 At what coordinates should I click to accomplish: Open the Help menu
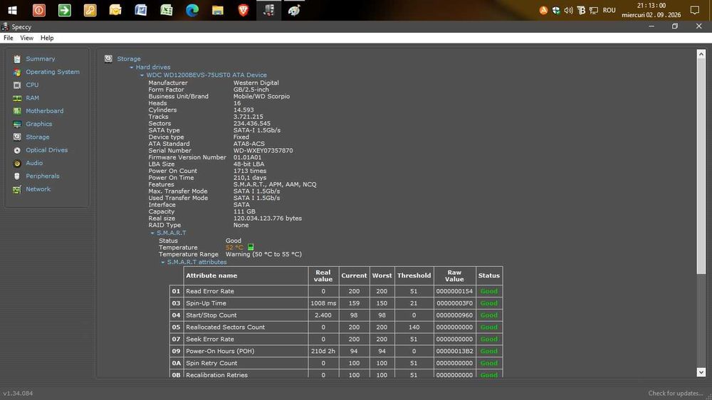47,38
